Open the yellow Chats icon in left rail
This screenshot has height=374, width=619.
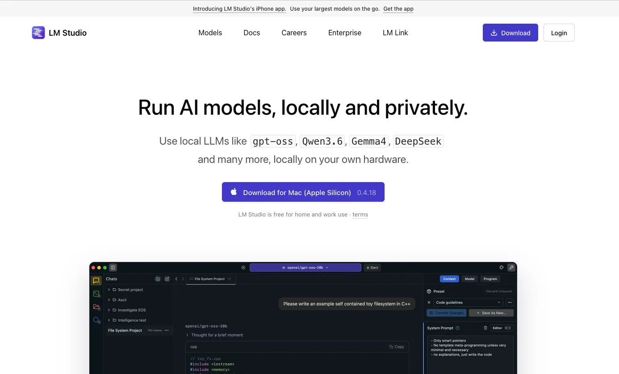[96, 280]
